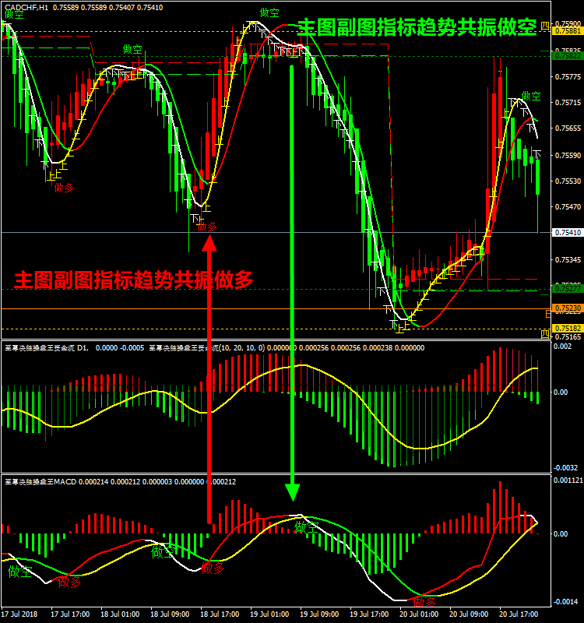
Task: Select the 做空 signal under the green headline
Action: click(269, 12)
